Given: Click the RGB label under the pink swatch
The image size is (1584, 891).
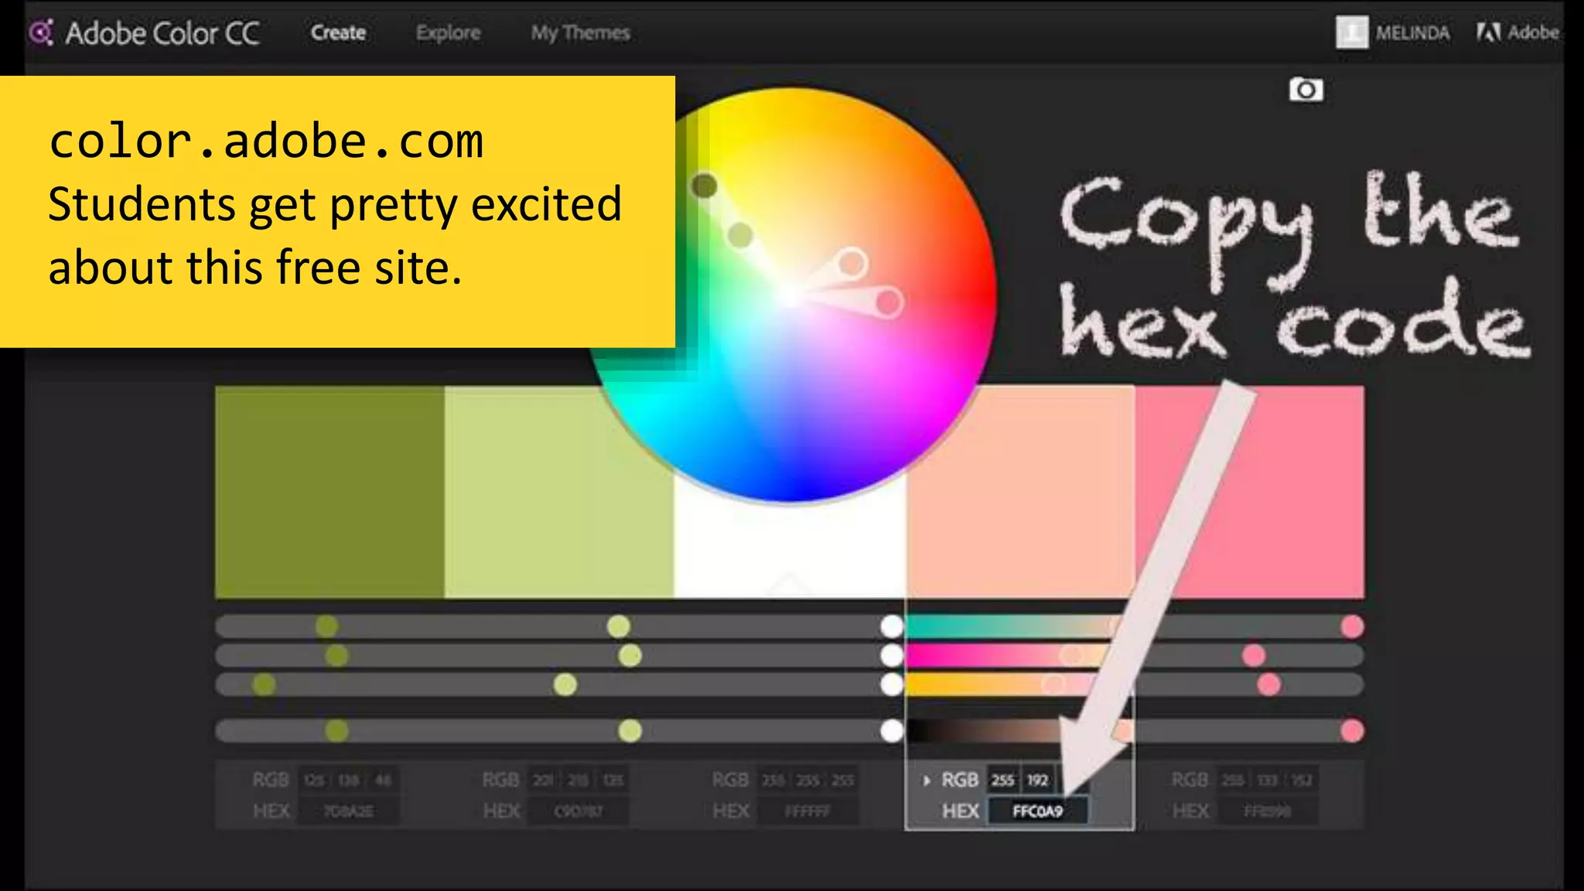Looking at the screenshot, I should tap(1190, 780).
